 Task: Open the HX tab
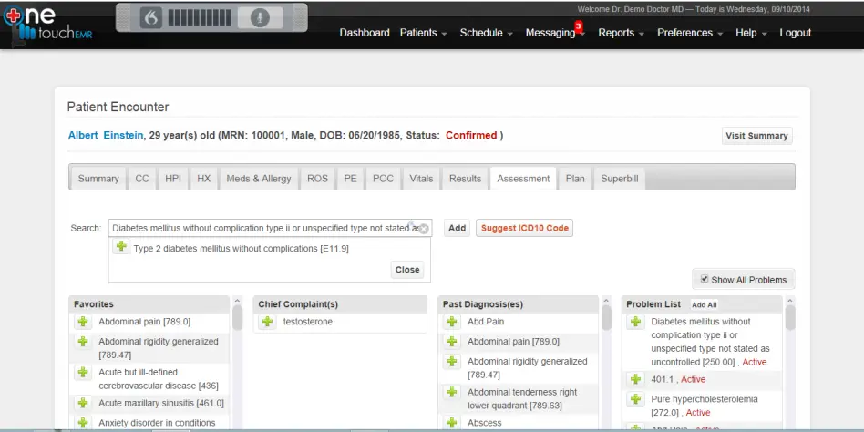[204, 179]
